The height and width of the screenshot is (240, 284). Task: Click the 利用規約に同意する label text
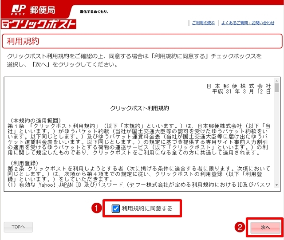(x=147, y=209)
